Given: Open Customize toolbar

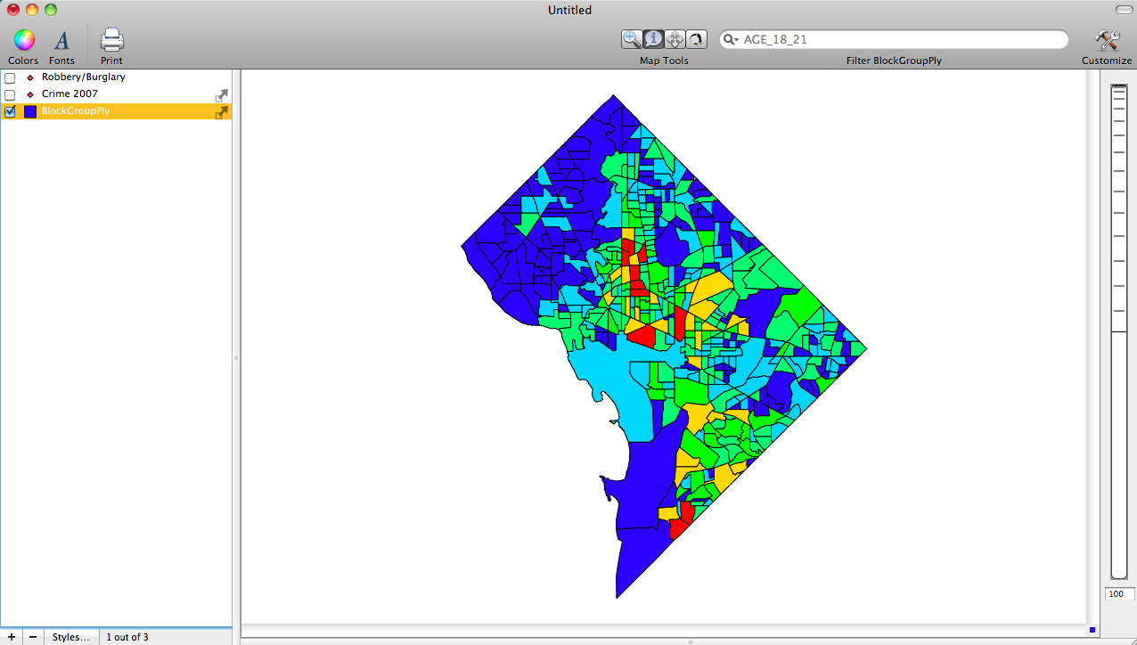Looking at the screenshot, I should tap(1107, 40).
